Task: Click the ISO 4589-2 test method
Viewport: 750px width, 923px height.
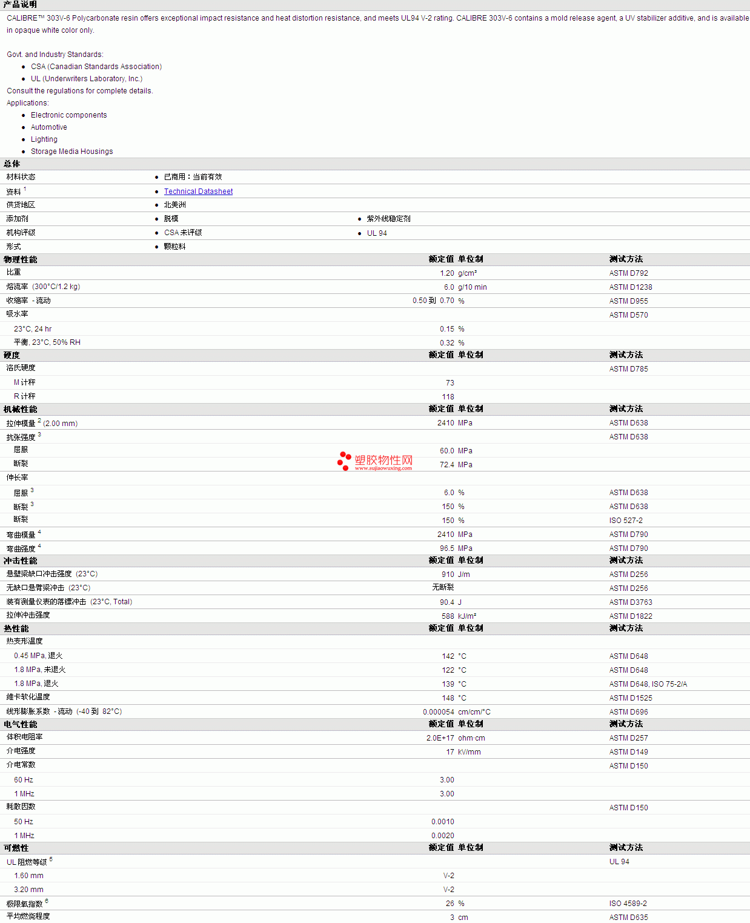Action: pyautogui.click(x=628, y=904)
